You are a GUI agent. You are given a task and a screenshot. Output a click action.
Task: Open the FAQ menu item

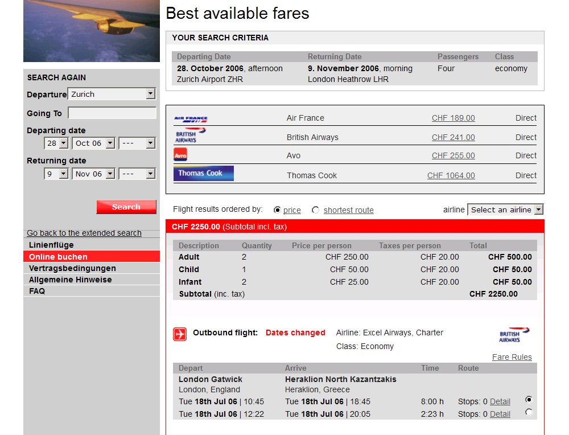pyautogui.click(x=92, y=291)
